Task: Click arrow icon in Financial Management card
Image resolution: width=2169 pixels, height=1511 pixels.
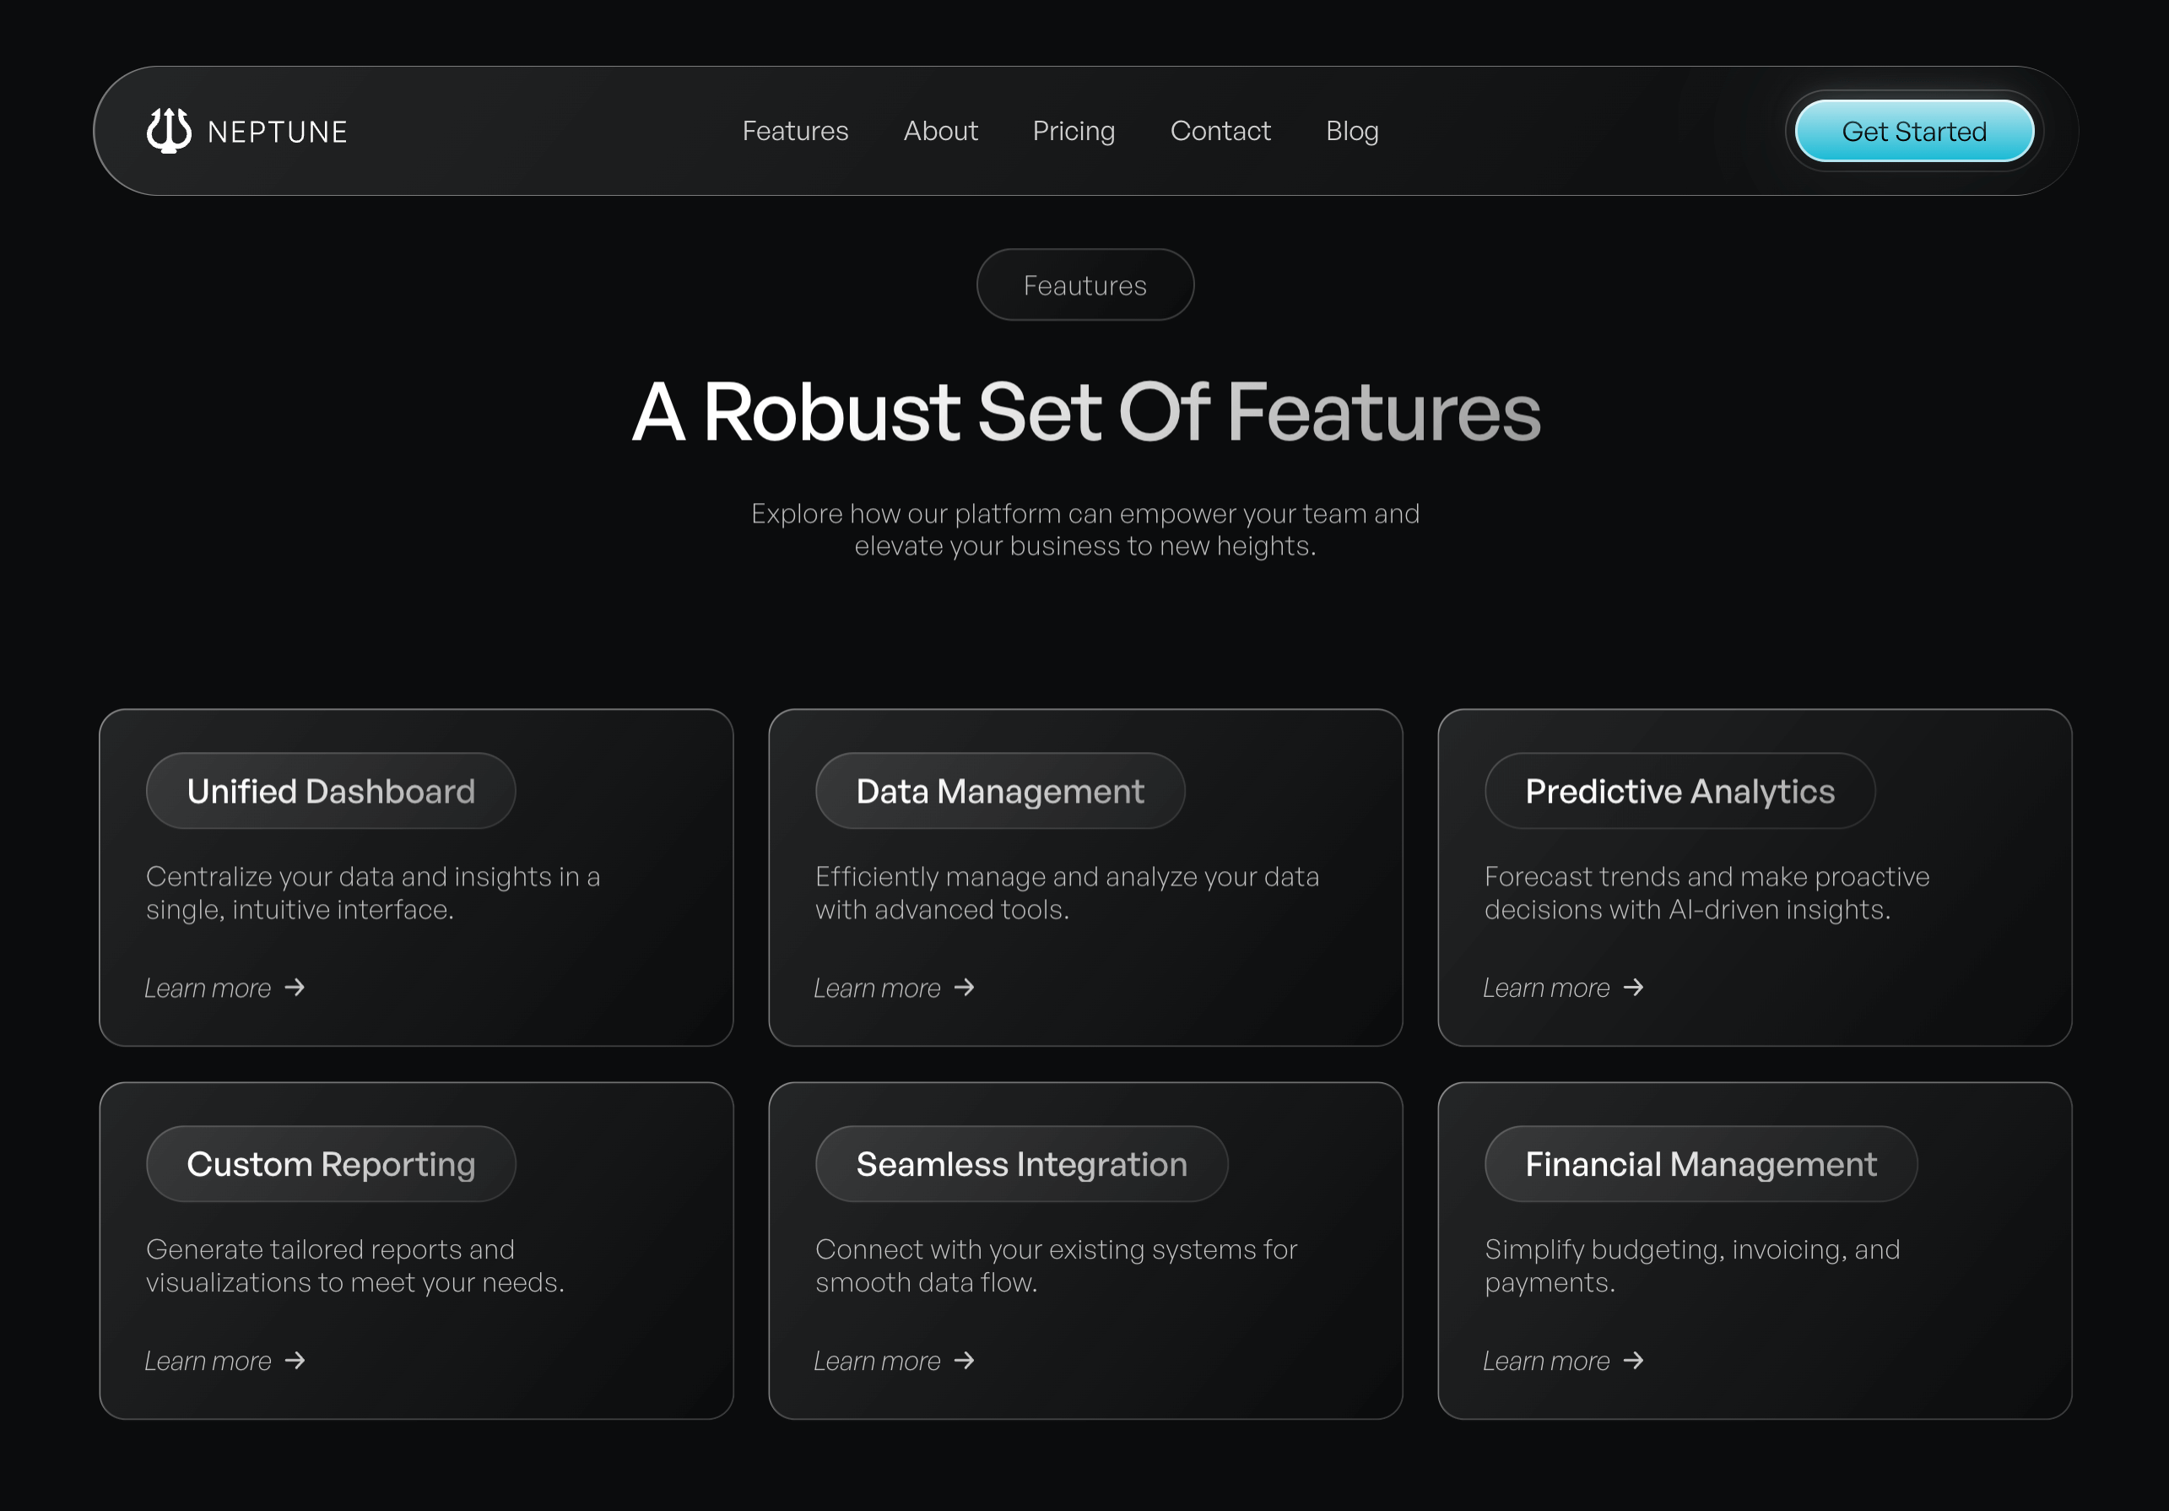Action: 1633,1361
